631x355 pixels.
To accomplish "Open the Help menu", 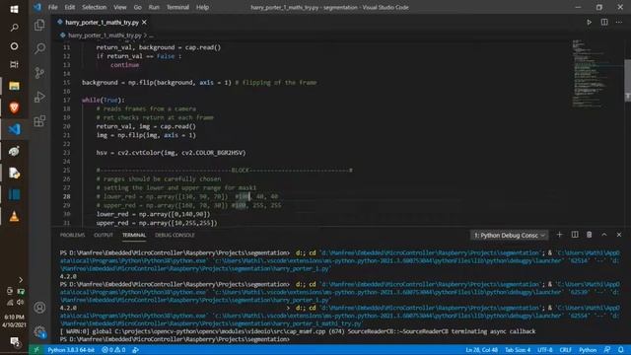I will pos(202,7).
